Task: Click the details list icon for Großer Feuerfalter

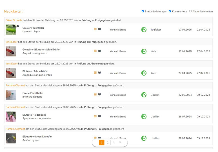Action: tap(95, 29)
